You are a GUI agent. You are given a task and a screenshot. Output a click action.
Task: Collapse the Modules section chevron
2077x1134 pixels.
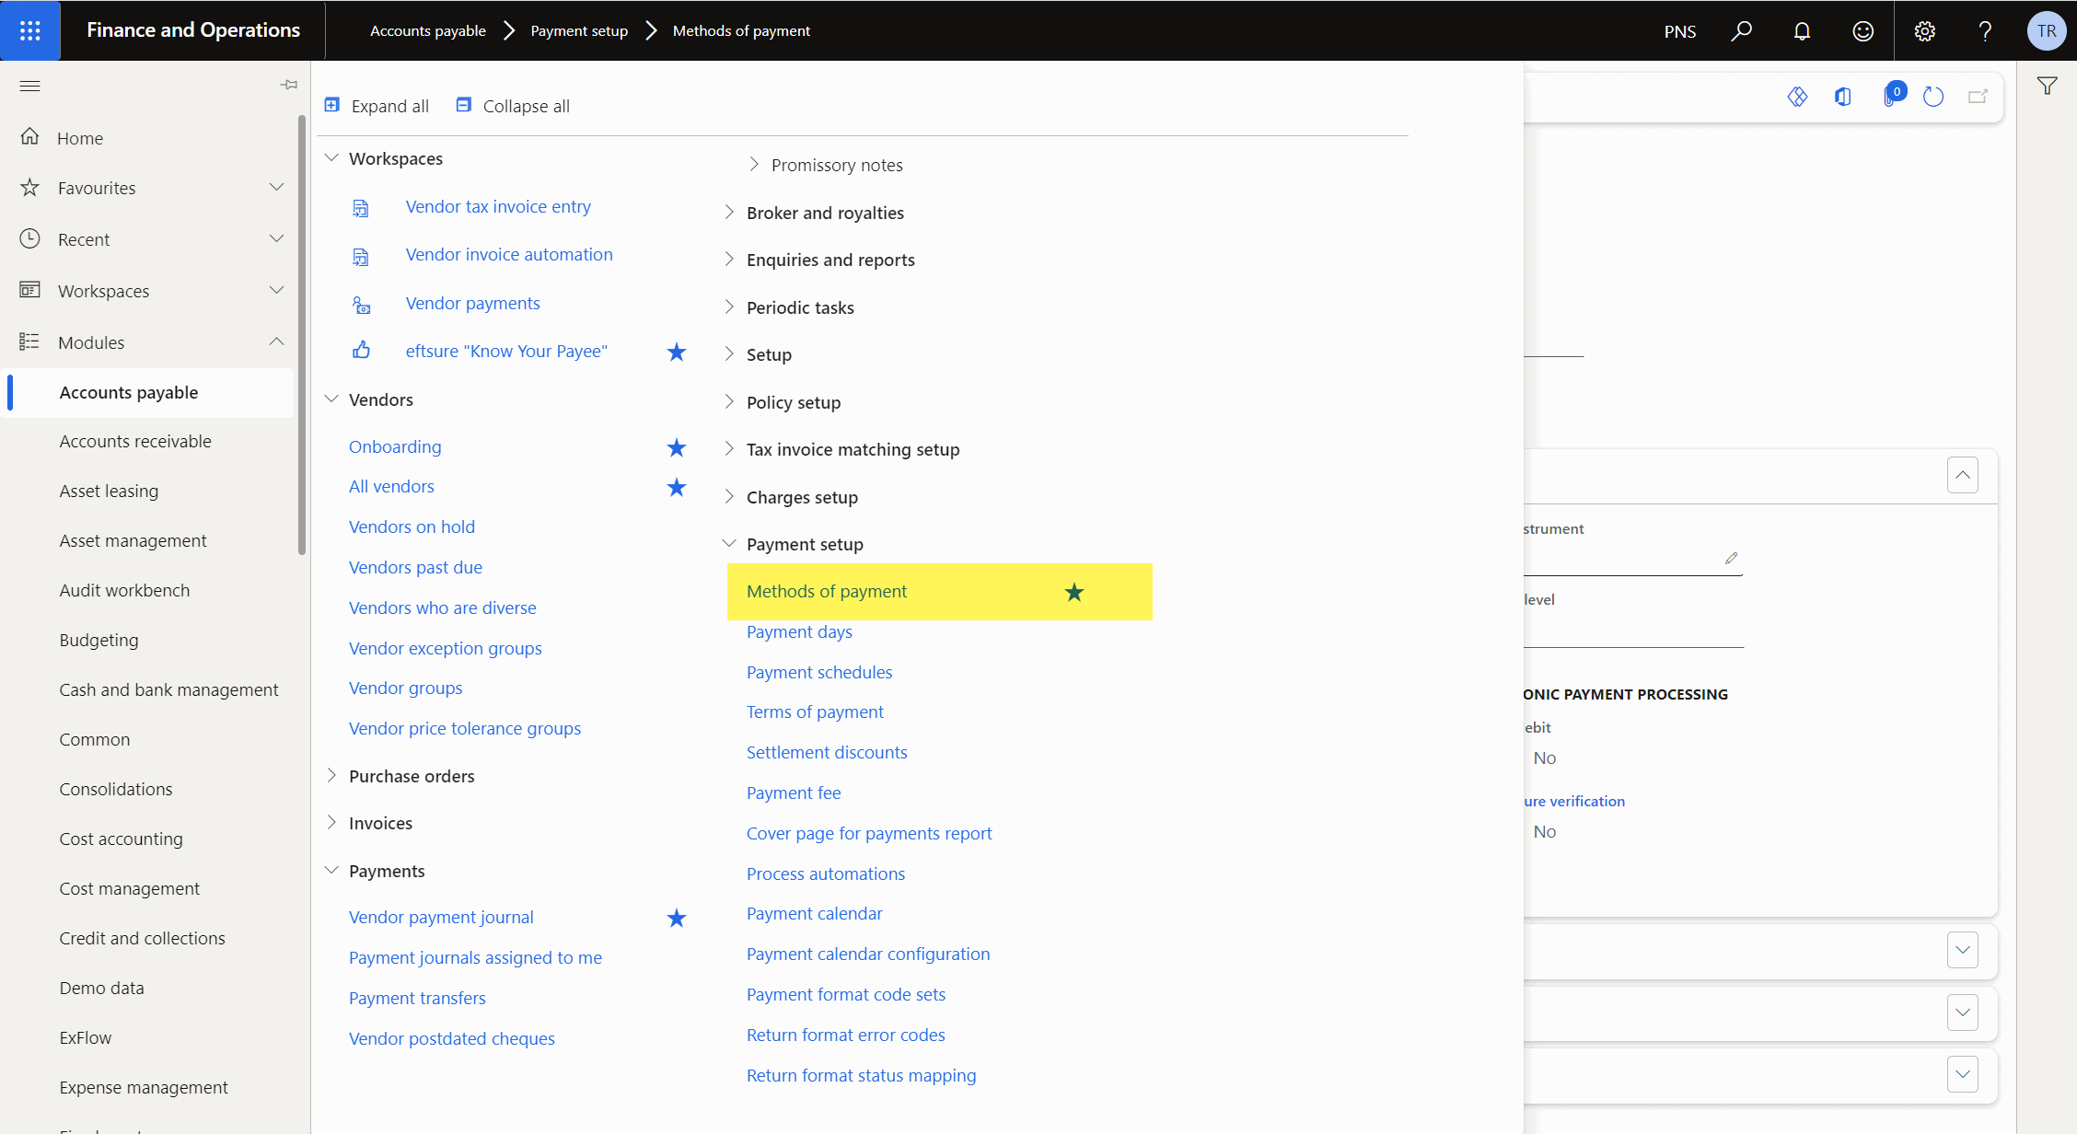pyautogui.click(x=276, y=341)
